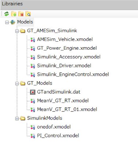
Task: Click the add folder icon with green plus
Action: pos(14,14)
